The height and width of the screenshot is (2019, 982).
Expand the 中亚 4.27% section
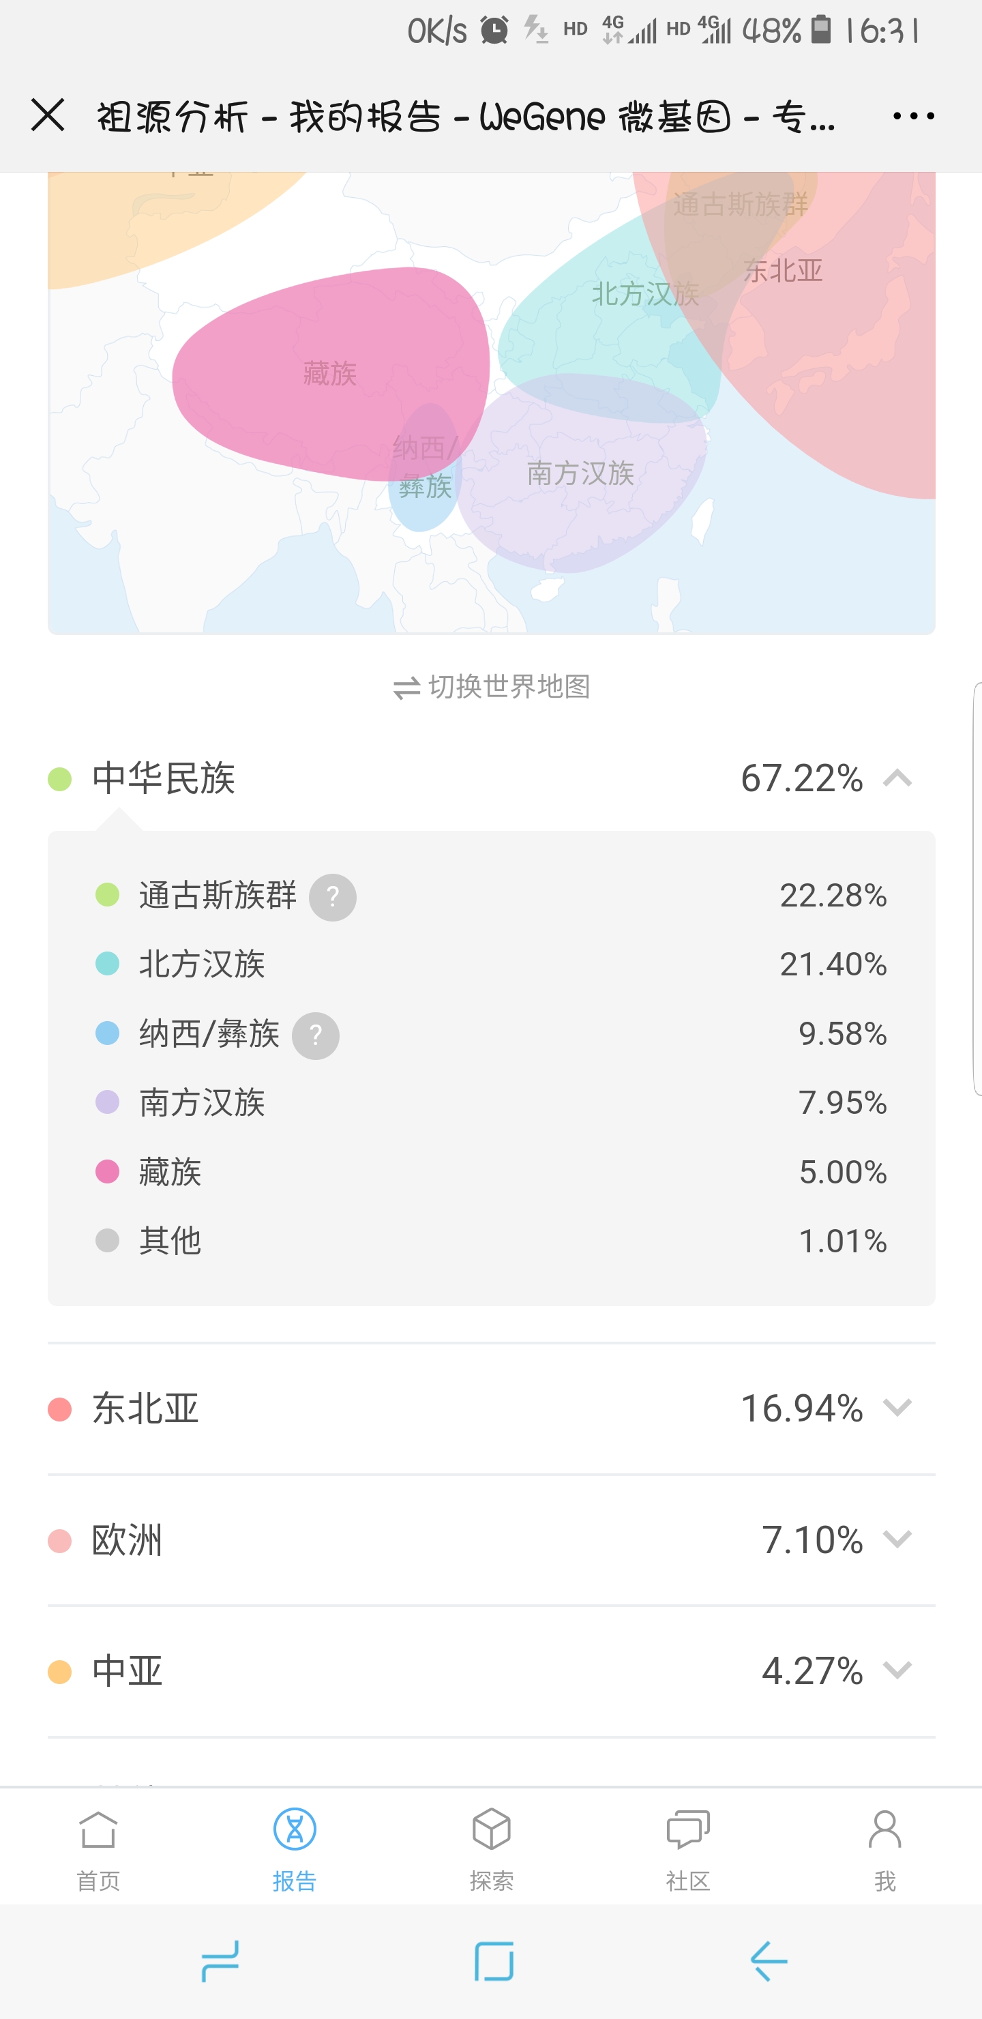897,1671
